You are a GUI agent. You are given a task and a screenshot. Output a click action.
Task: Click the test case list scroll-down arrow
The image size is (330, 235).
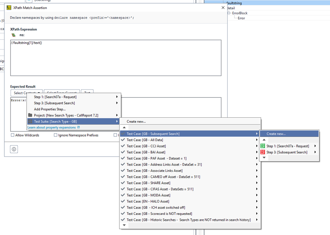click(x=124, y=225)
